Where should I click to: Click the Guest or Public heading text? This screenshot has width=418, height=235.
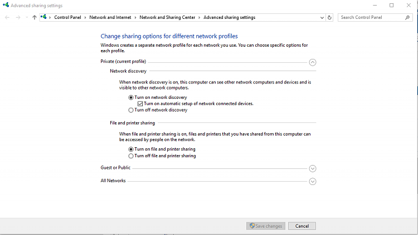point(115,167)
